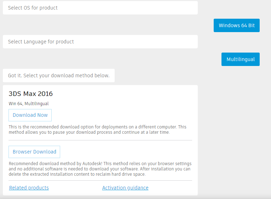Start download with Download Now button
The width and height of the screenshot is (271, 199).
[x=30, y=115]
